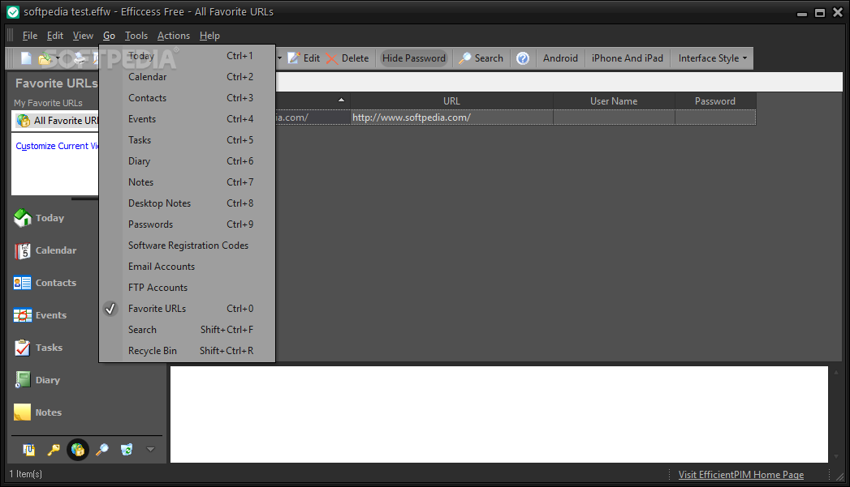This screenshot has width=850, height=487.
Task: Open Calendar from the sidebar icon
Action: 23,250
